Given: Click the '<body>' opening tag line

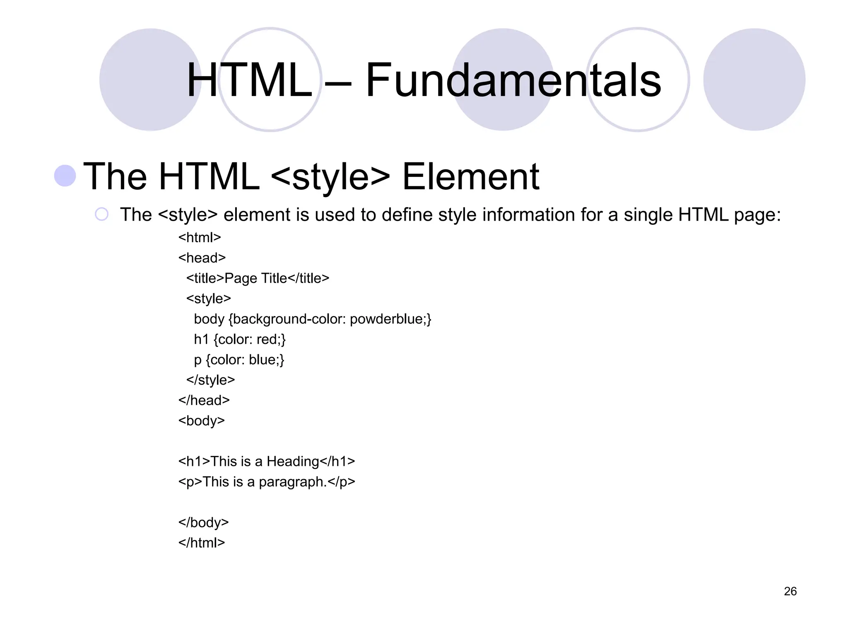Looking at the screenshot, I should (202, 421).
